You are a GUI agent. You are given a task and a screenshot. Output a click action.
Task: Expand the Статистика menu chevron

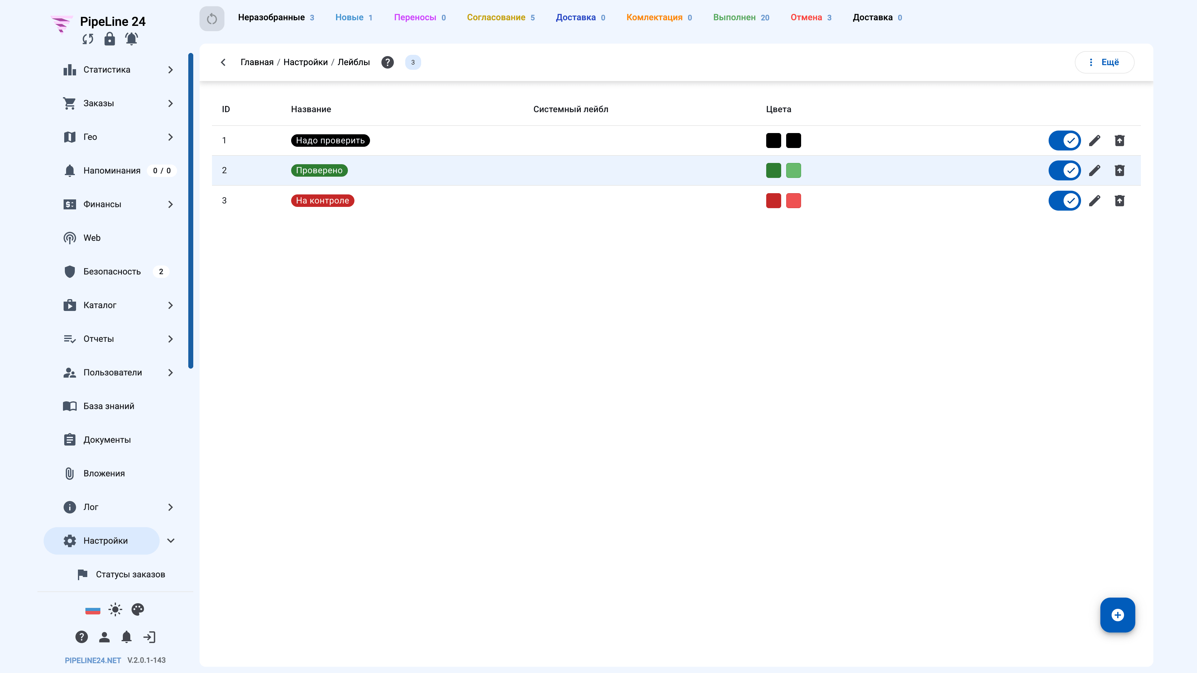click(171, 70)
